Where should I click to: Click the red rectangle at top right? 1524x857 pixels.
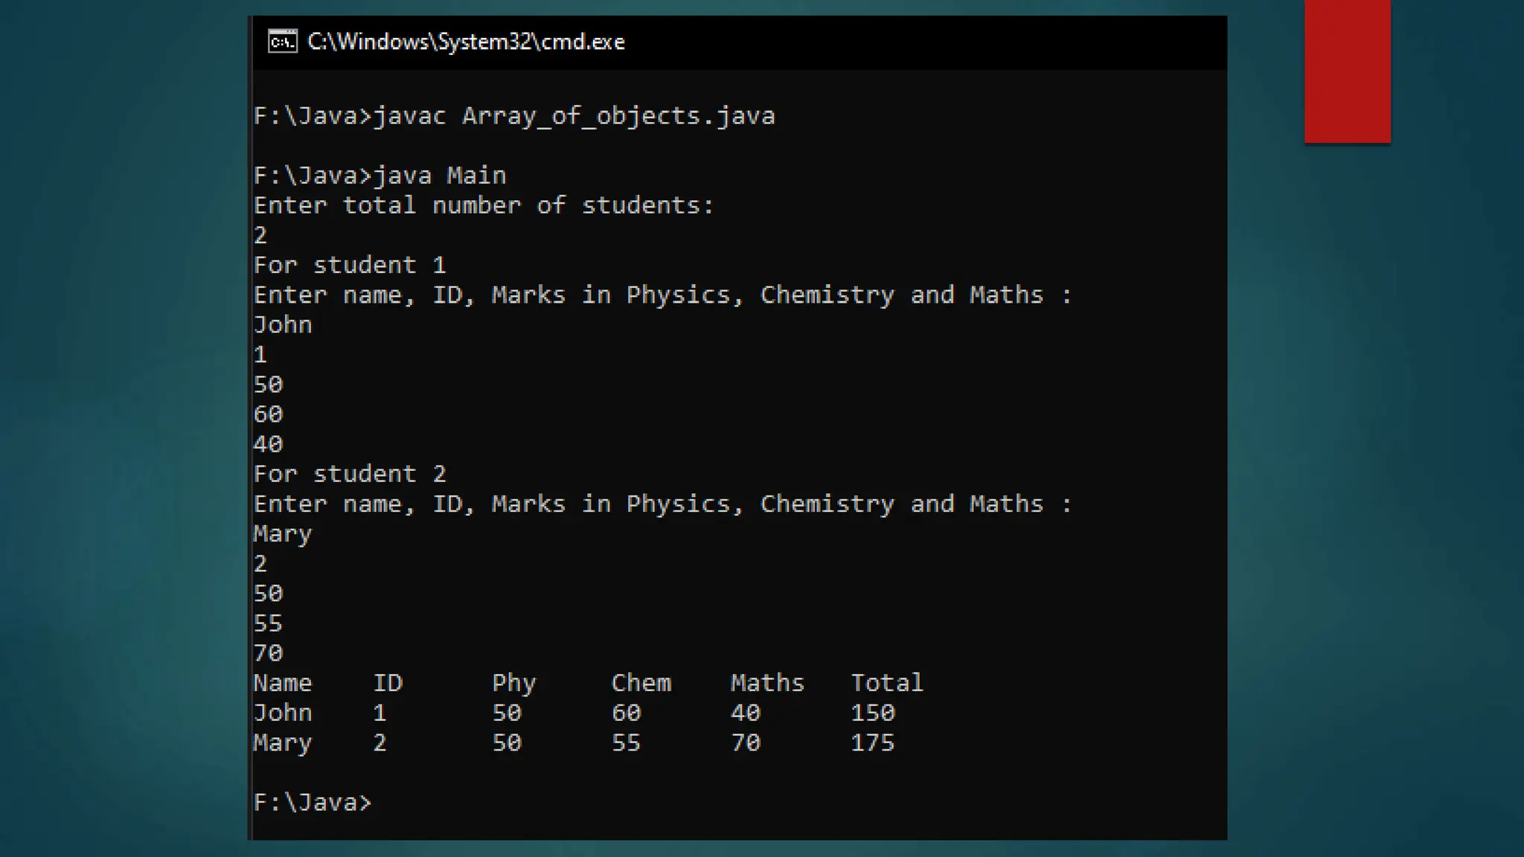(x=1347, y=71)
